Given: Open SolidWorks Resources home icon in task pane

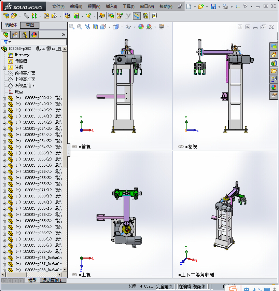Looking at the screenshot, I should tap(274, 55).
